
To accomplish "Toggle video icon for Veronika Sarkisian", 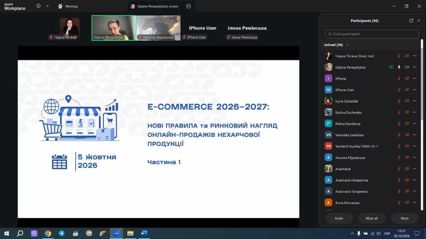I will (x=407, y=135).
